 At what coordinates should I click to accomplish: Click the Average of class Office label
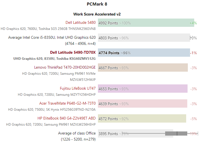point(77,133)
